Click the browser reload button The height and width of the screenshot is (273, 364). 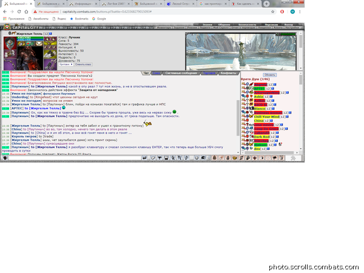click(19, 12)
